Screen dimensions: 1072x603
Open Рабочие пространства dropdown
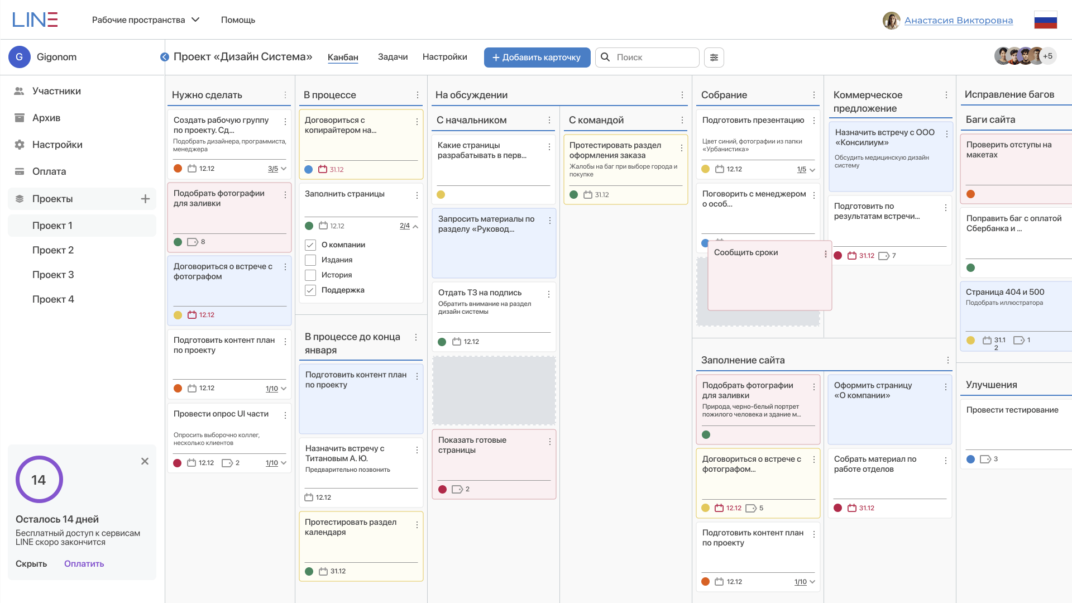(145, 20)
